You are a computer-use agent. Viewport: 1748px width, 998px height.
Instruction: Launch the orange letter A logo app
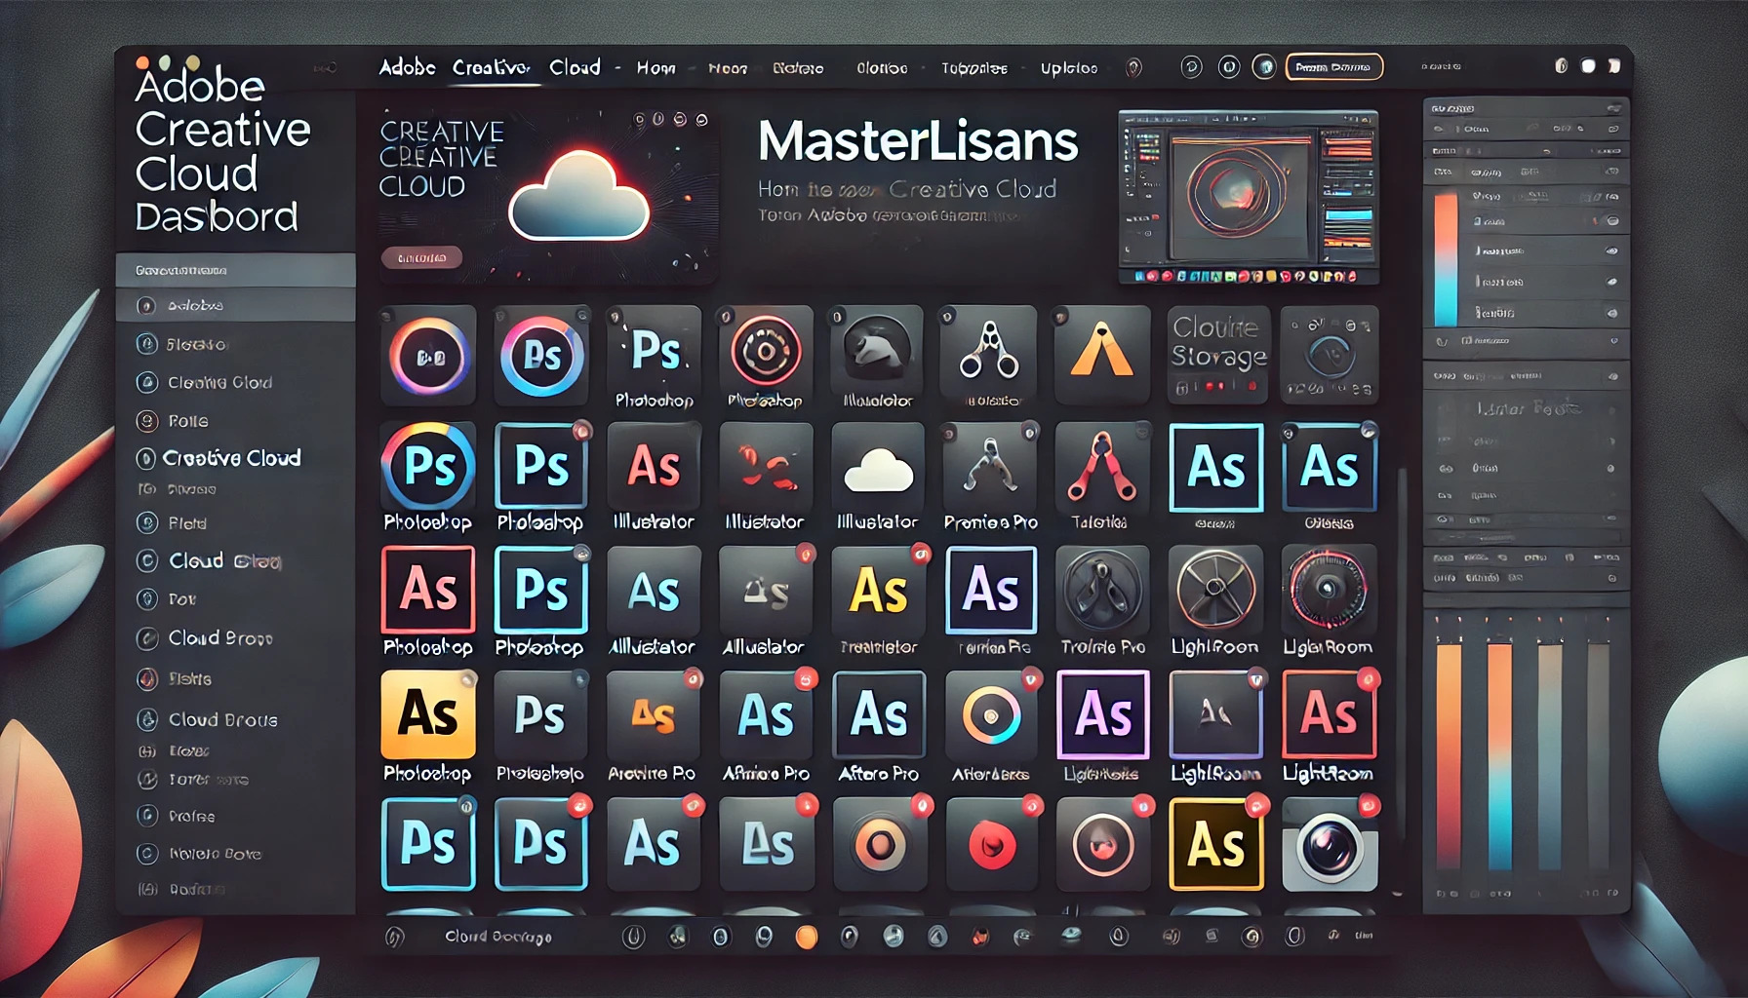(1102, 354)
